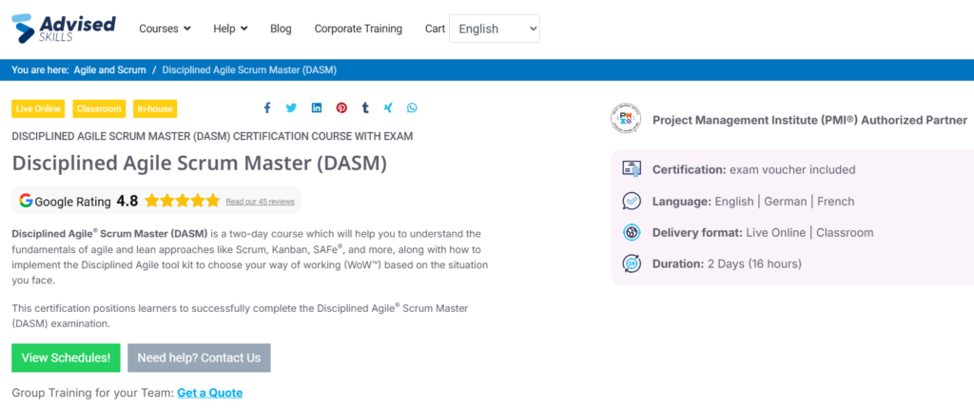Click the Classroom tag
974x409 pixels.
point(99,108)
